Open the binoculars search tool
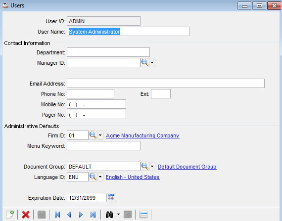 pos(109,215)
